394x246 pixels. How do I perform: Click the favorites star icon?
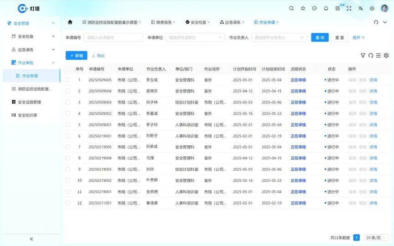click(x=303, y=8)
